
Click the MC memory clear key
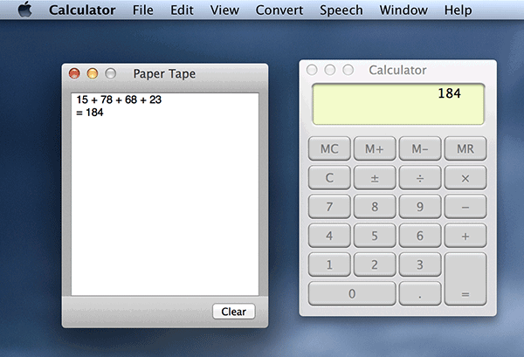[329, 148]
